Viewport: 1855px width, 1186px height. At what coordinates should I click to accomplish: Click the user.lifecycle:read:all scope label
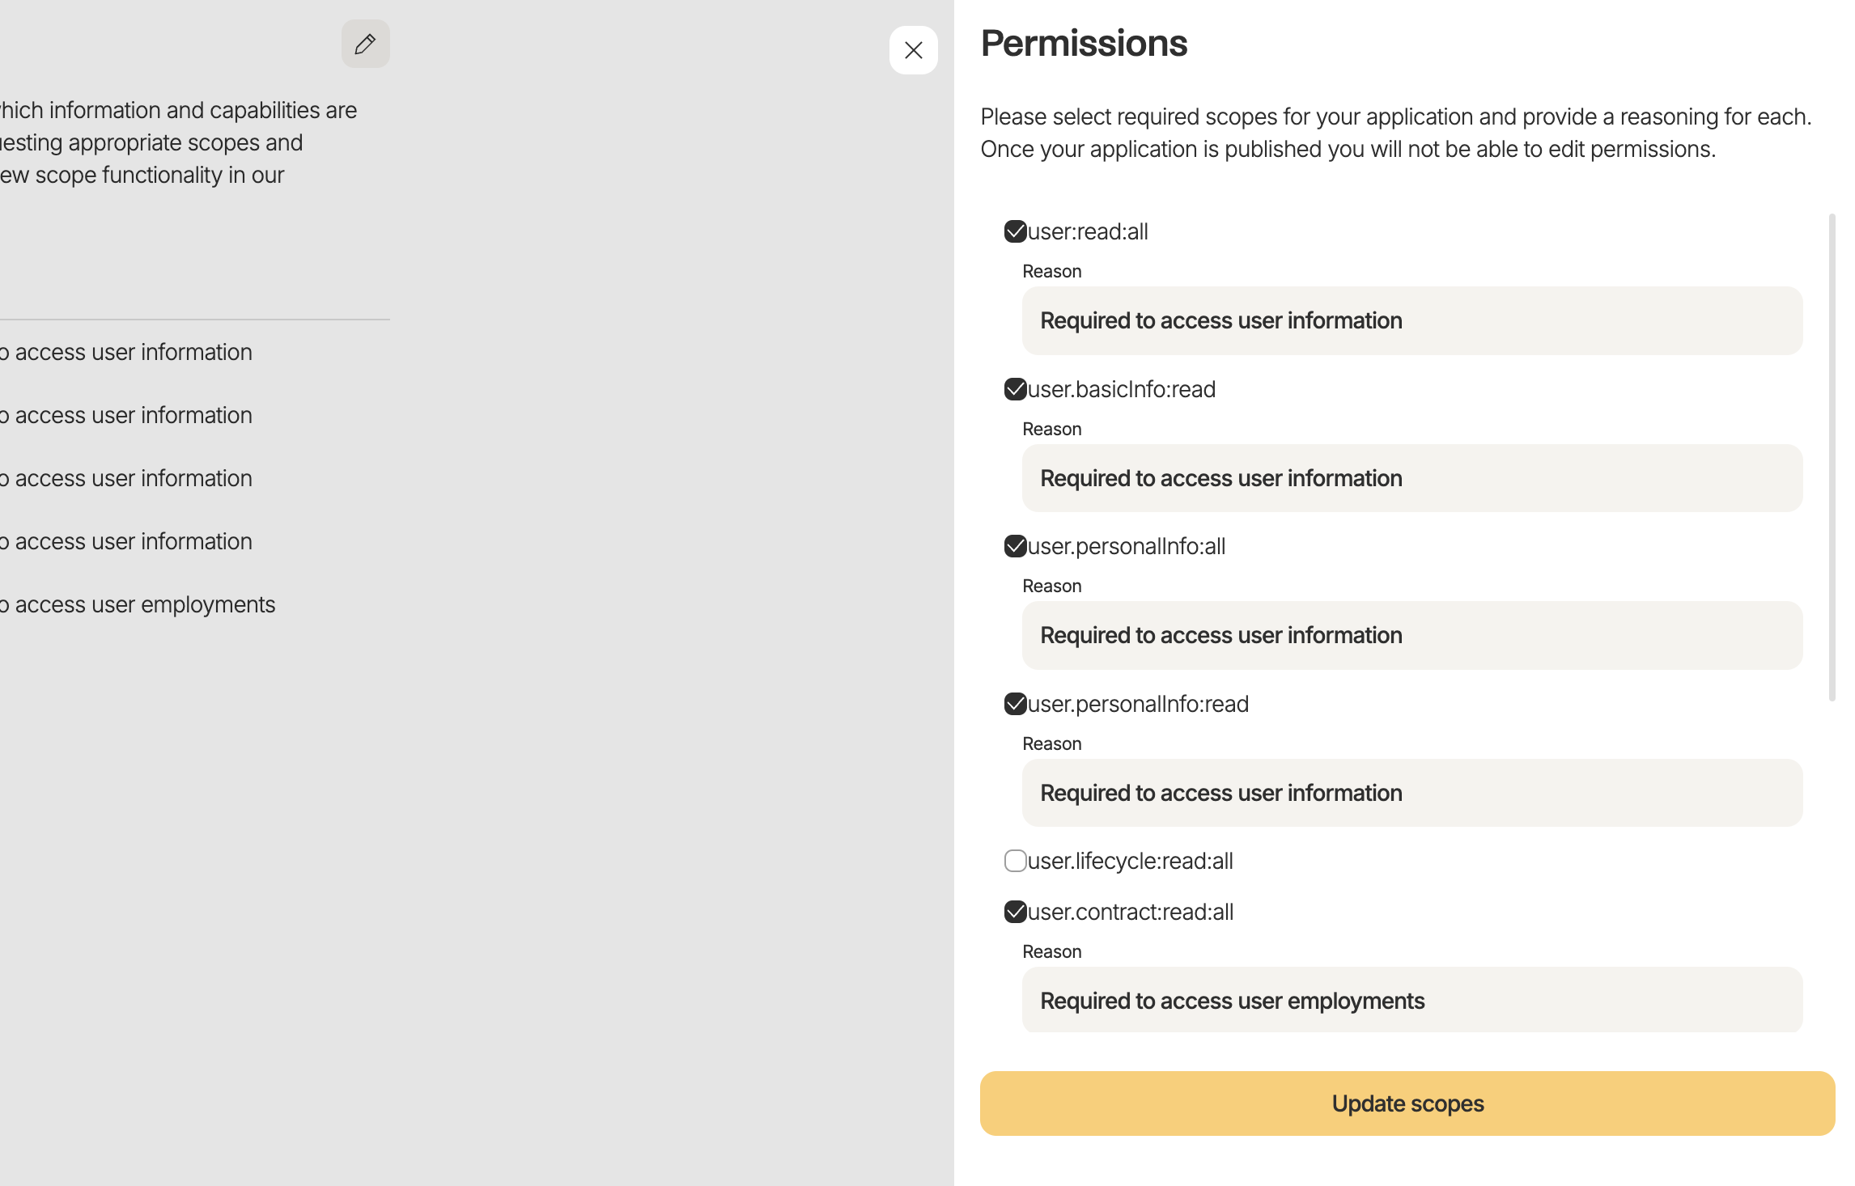point(1130,861)
